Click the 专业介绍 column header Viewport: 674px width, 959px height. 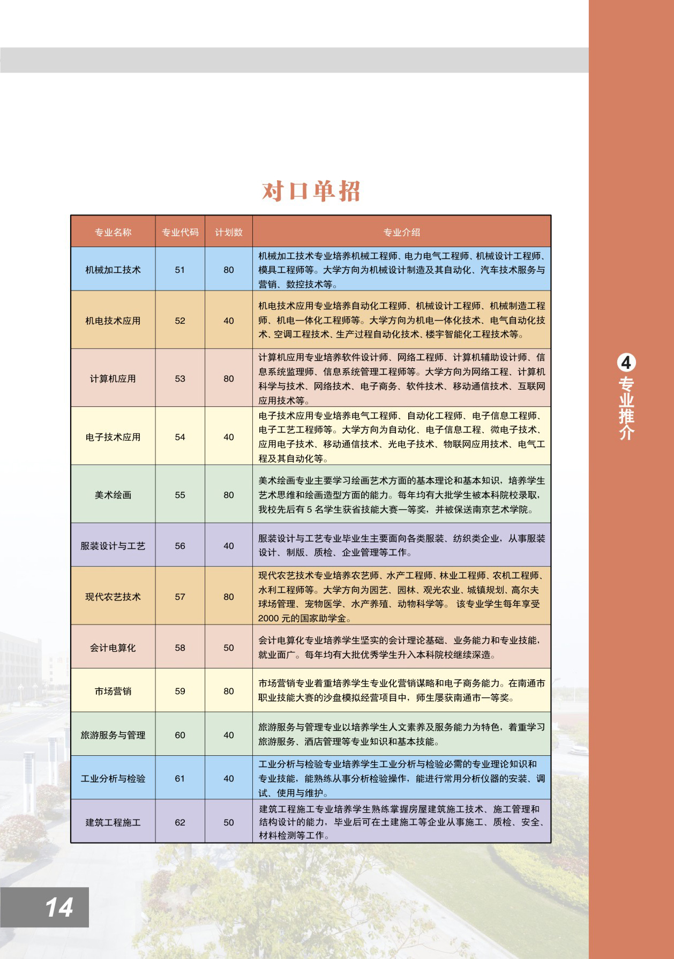pos(401,232)
